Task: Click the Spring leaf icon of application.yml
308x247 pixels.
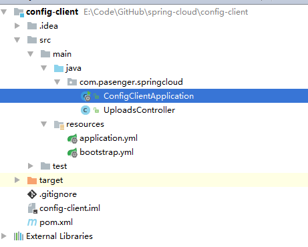Action: (72, 138)
